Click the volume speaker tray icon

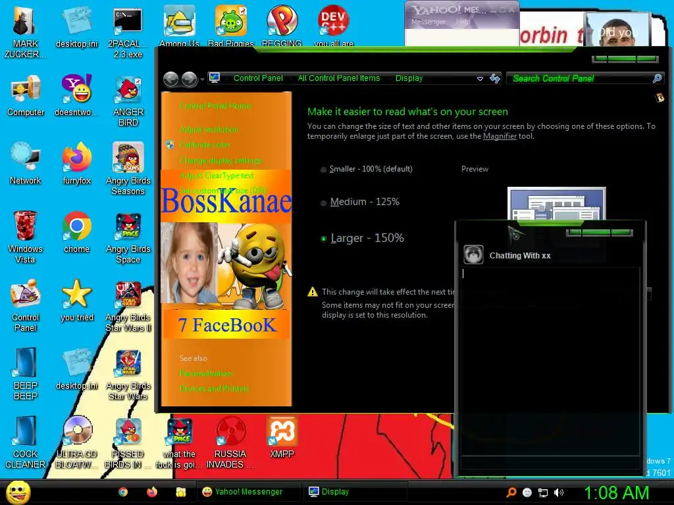point(559,493)
